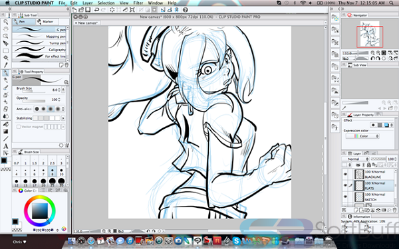Image resolution: width=399 pixels, height=249 pixels.
Task: Click the Save icon in command bar
Action: point(88,10)
